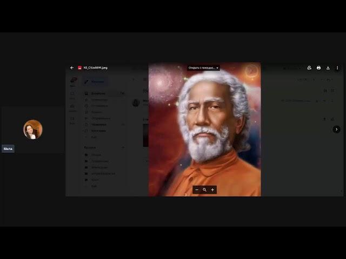Click the Мила name label

click(x=8, y=149)
